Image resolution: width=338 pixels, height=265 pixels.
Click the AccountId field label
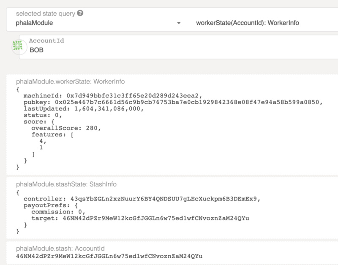[46, 41]
